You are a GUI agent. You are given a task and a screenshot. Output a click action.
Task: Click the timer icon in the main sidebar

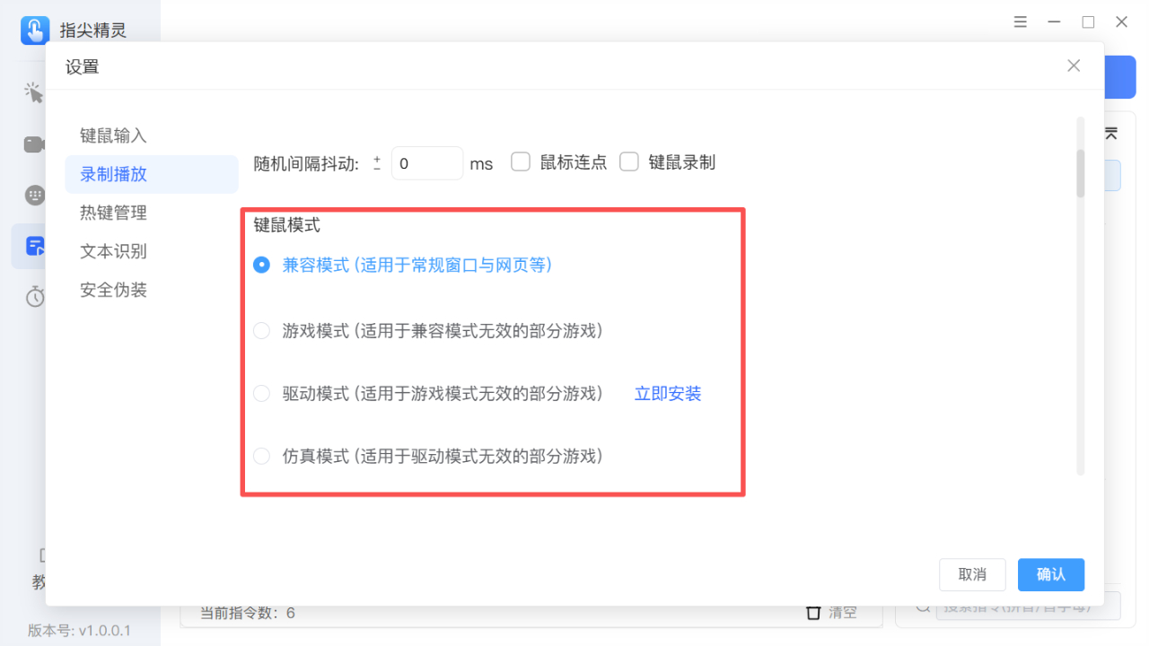pyautogui.click(x=35, y=297)
